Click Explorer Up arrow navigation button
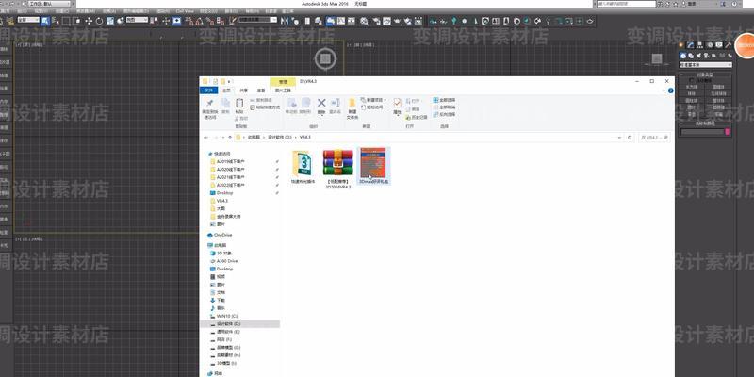The image size is (754, 377). coord(230,138)
